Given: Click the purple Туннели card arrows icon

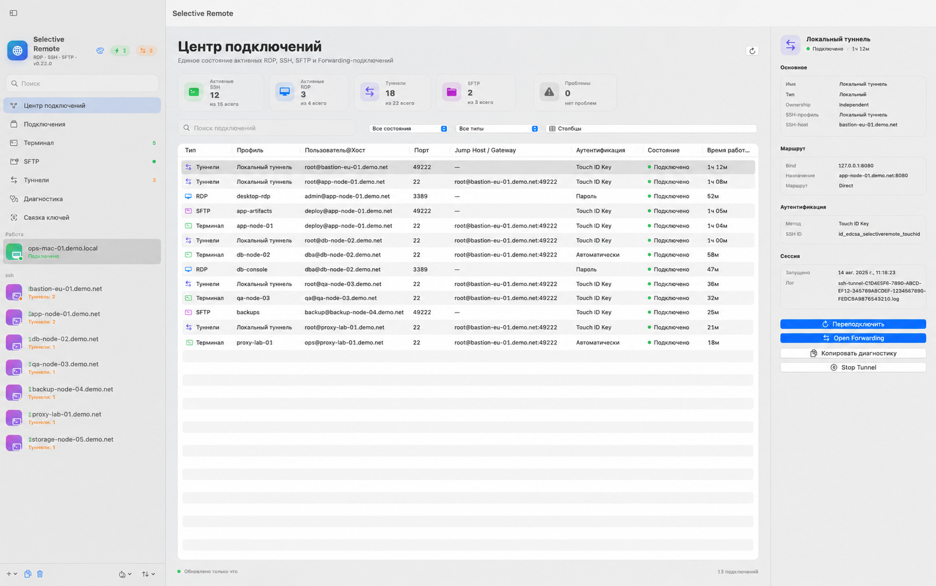Looking at the screenshot, I should pyautogui.click(x=369, y=92).
